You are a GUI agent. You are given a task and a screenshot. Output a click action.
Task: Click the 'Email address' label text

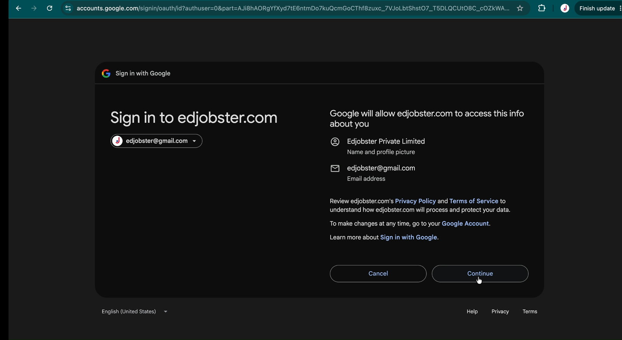(x=366, y=179)
